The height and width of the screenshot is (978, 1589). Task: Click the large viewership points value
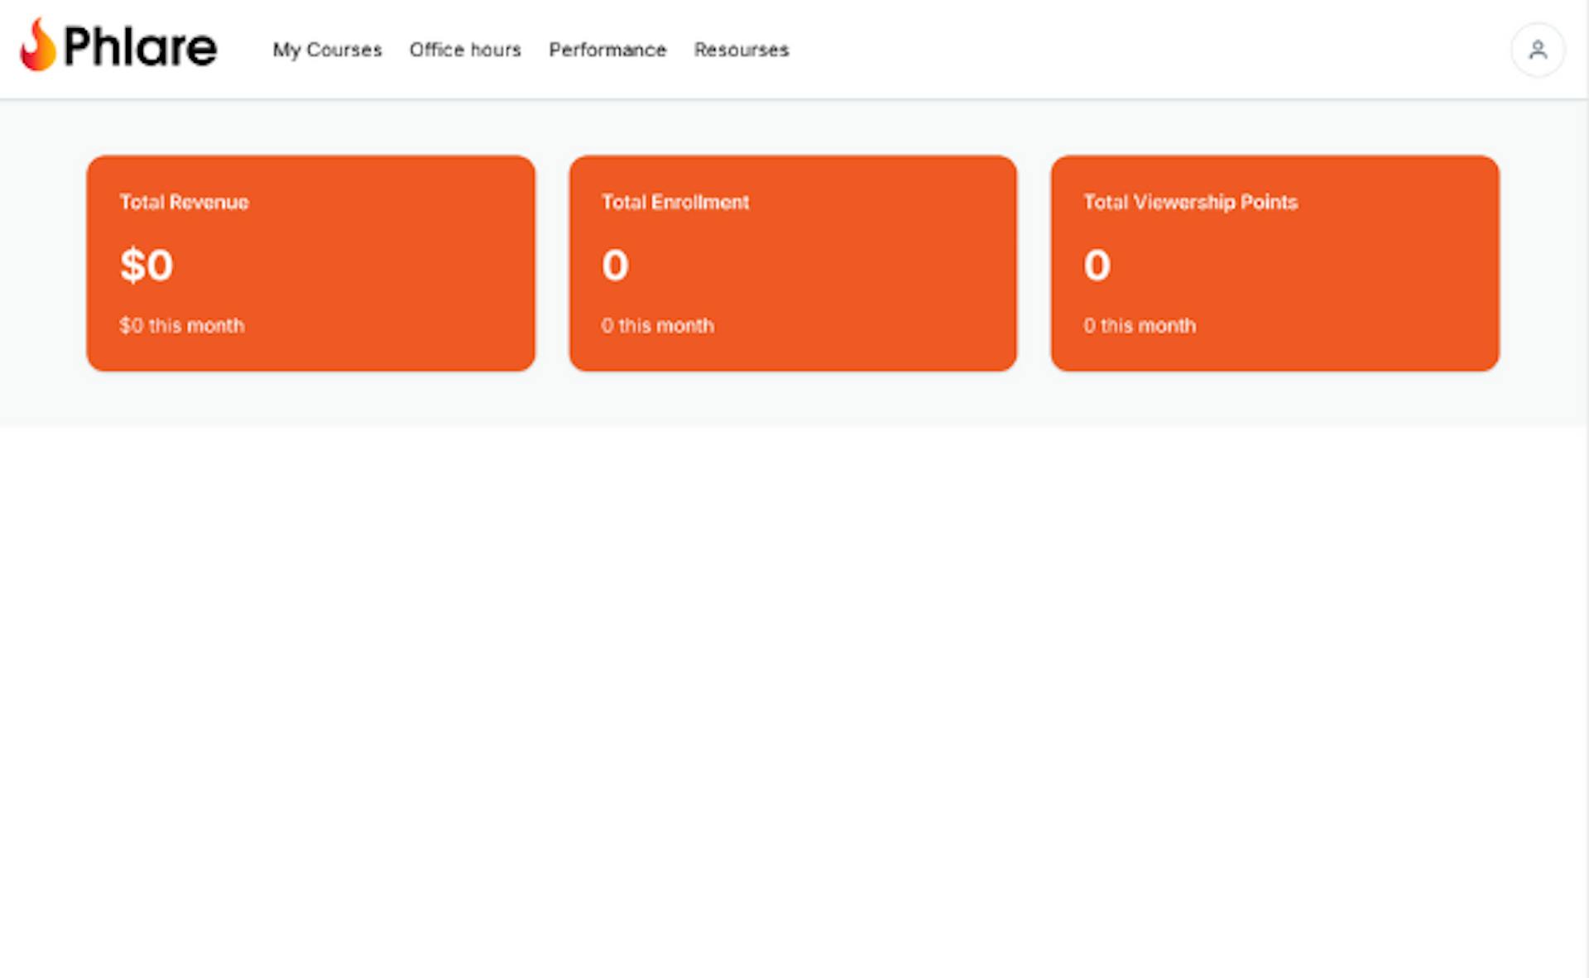[x=1097, y=266]
